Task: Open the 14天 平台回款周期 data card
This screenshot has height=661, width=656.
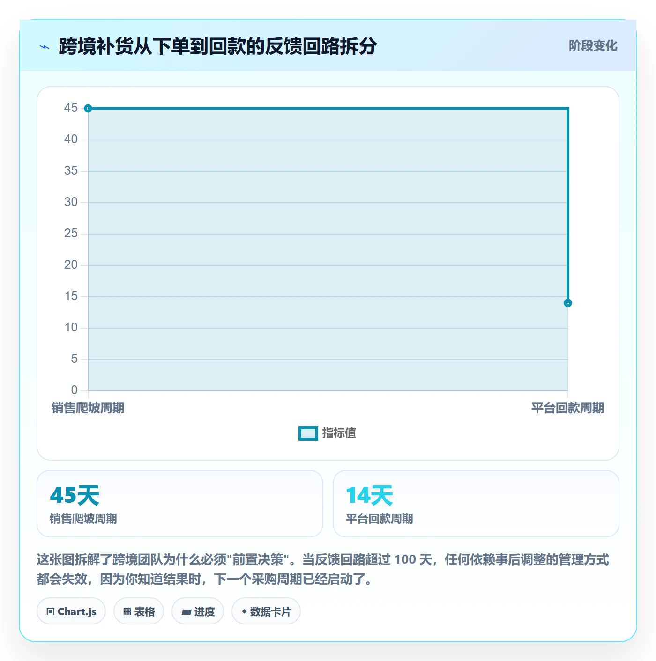Action: point(476,504)
